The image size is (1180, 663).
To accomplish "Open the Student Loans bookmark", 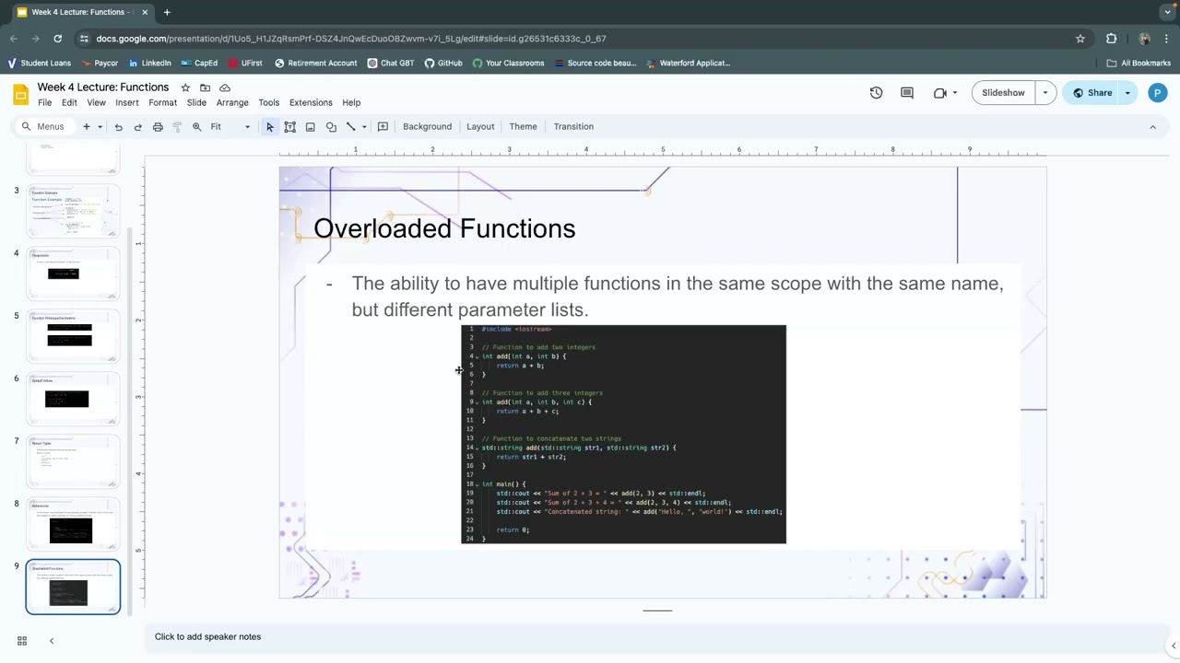I will 39,64.
